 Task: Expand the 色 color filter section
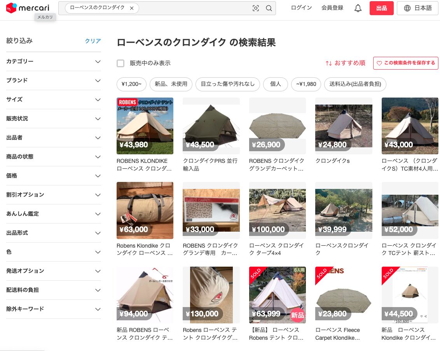pos(54,252)
